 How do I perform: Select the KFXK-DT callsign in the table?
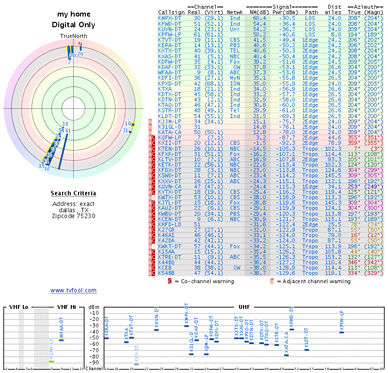170,154
